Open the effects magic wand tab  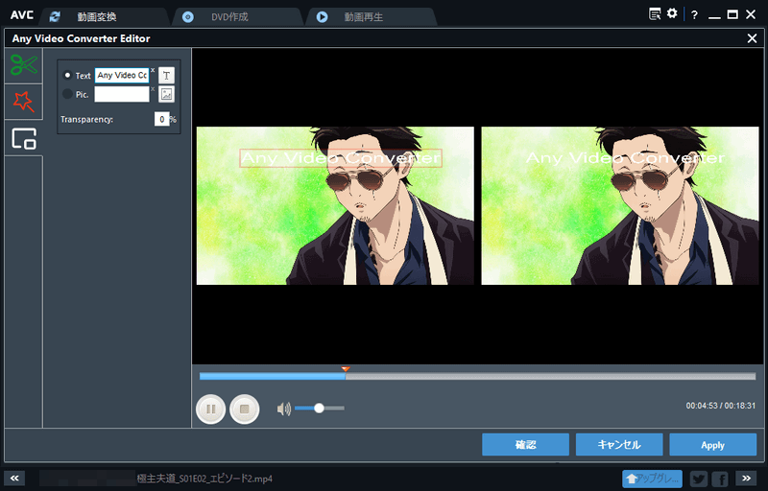23,102
